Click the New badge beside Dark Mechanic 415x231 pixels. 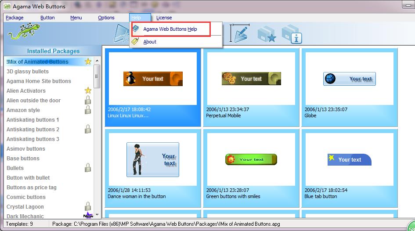(x=88, y=215)
